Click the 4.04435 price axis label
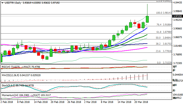 click(x=178, y=2)
